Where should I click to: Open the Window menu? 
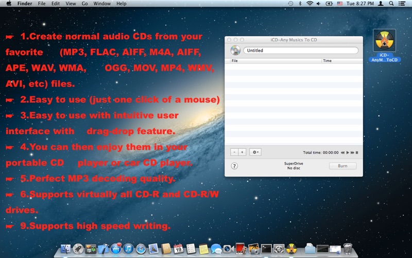coord(102,4)
